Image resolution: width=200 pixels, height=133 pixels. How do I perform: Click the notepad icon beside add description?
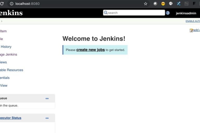[191, 30]
